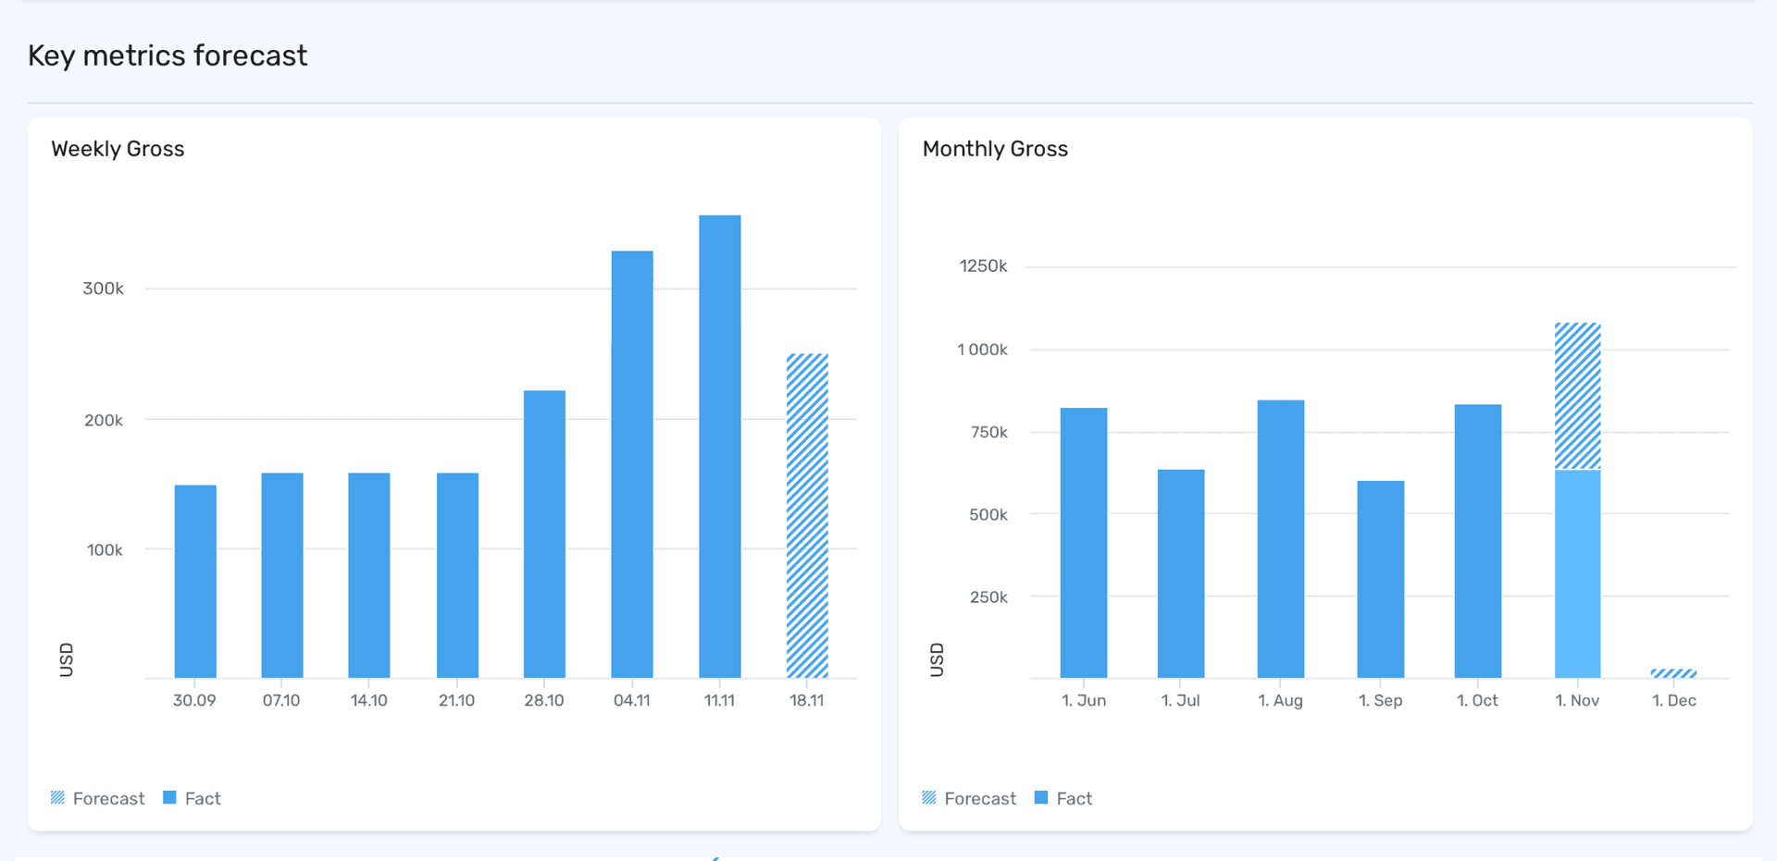
Task: Click the Forecast legend label text in Weekly Gross
Action: coord(109,797)
